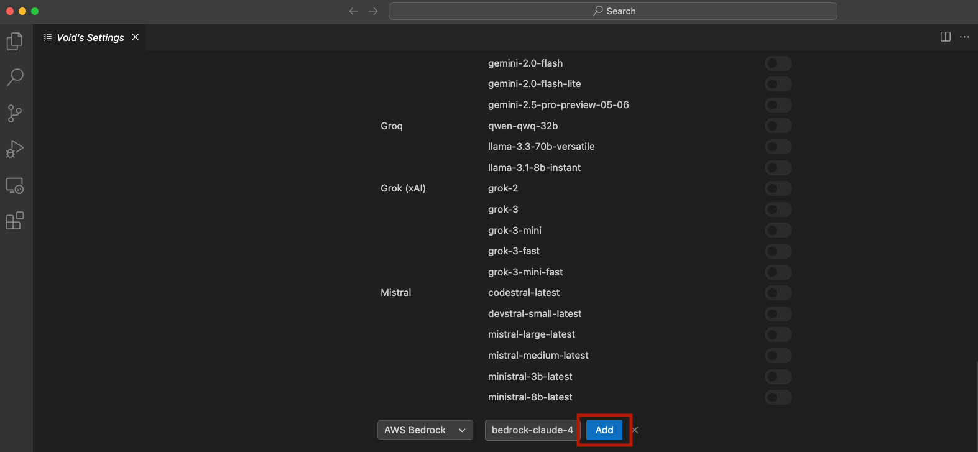Click the mistral-large-latest model name
Image resolution: width=978 pixels, height=452 pixels.
[x=532, y=334]
